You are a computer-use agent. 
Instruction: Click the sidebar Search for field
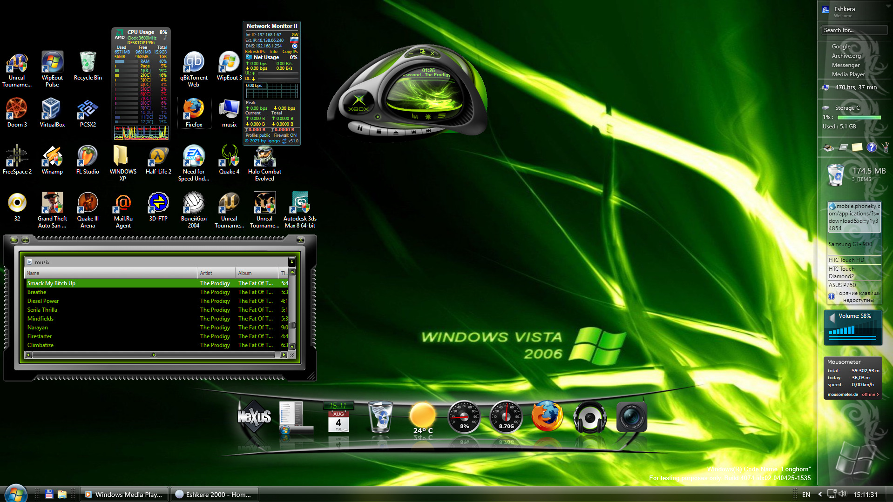[x=853, y=30]
